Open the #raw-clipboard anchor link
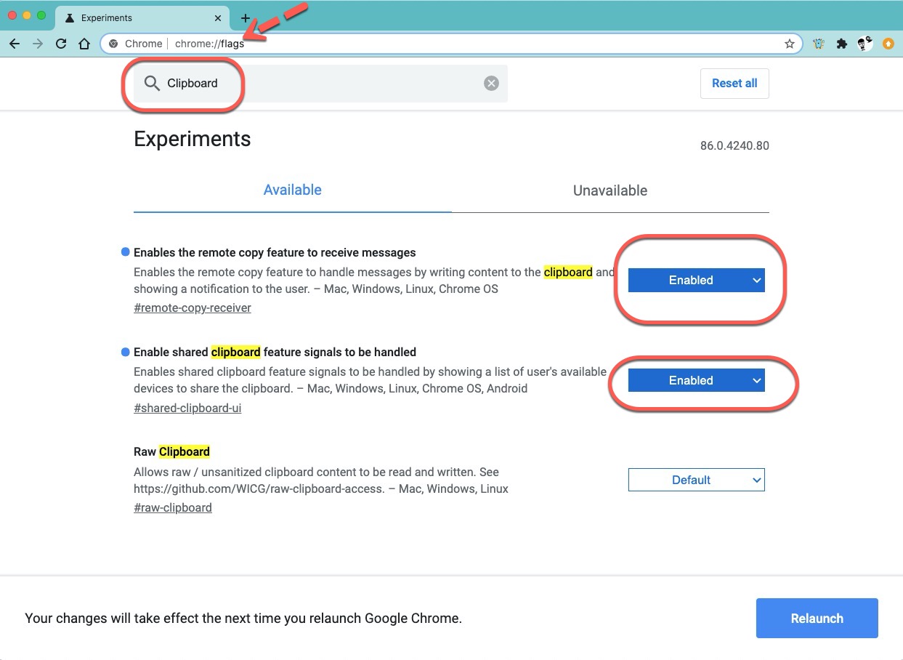903x660 pixels. pyautogui.click(x=173, y=508)
